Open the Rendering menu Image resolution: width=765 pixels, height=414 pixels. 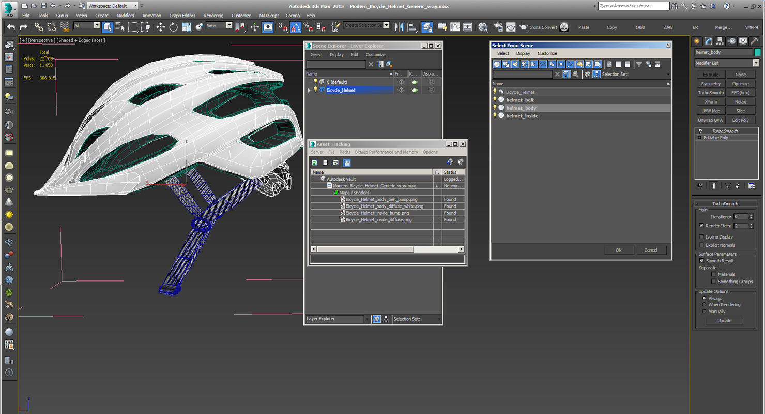(213, 16)
